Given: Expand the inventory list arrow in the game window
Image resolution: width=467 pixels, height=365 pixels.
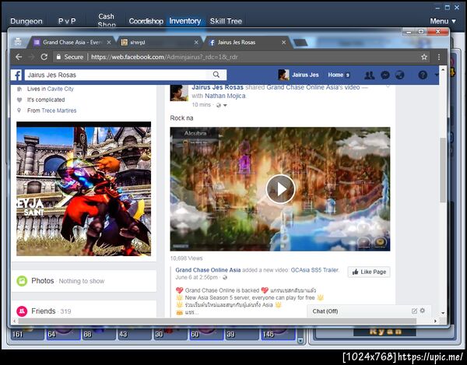Looking at the screenshot, I should pos(300,341).
